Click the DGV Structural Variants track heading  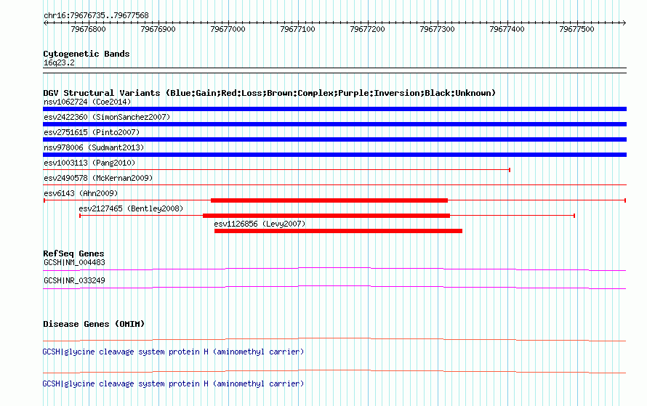[269, 93]
